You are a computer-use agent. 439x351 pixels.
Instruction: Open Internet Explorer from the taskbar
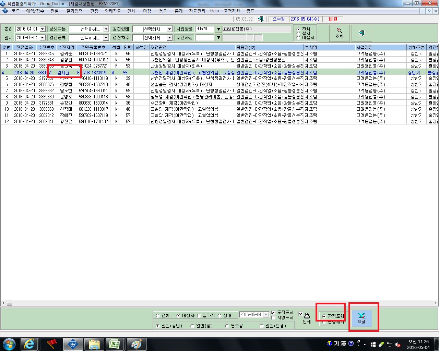pyautogui.click(x=29, y=344)
